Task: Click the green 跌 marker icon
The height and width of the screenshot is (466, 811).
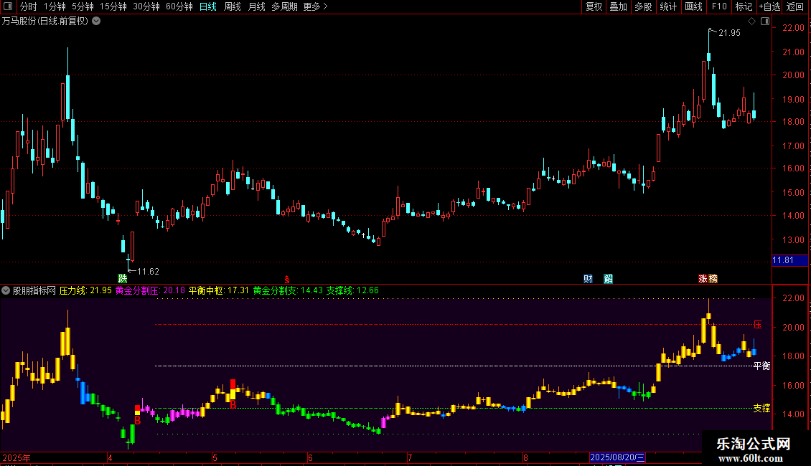Action: [x=122, y=278]
